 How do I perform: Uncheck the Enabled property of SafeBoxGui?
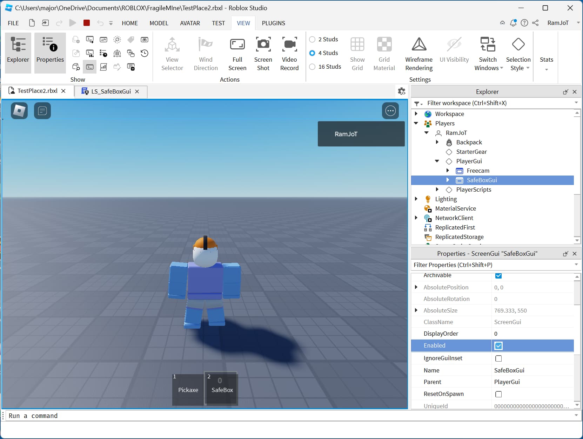click(498, 345)
